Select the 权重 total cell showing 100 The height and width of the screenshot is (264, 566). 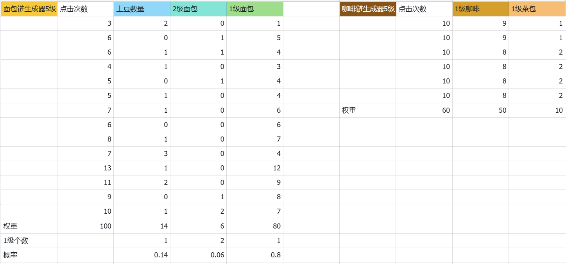pos(86,226)
